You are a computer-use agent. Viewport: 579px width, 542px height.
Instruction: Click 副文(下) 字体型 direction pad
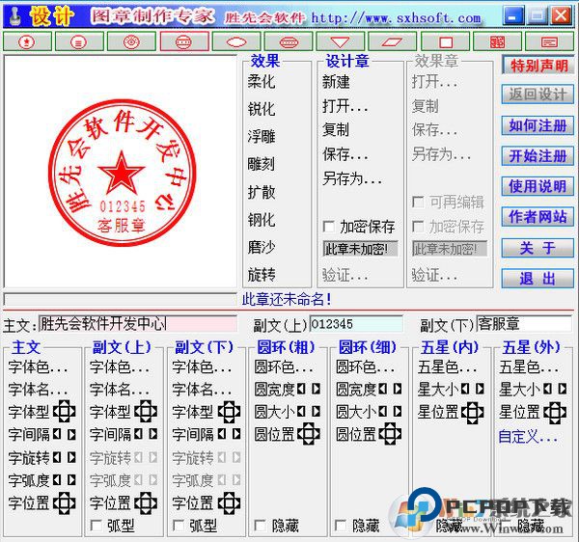pyautogui.click(x=229, y=412)
